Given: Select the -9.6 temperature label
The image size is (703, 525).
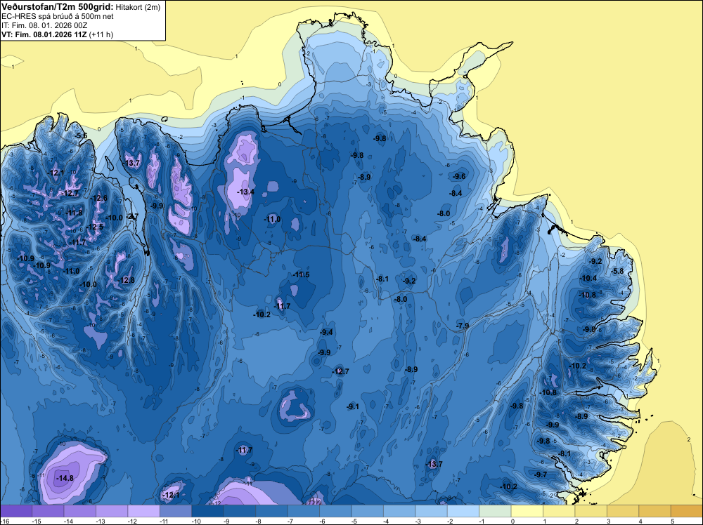Looking at the screenshot, I should click(459, 176).
